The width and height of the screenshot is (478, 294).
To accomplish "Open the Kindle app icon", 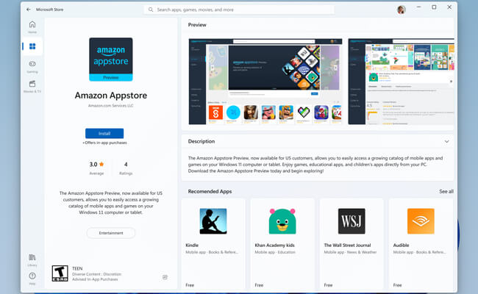I will (x=213, y=221).
